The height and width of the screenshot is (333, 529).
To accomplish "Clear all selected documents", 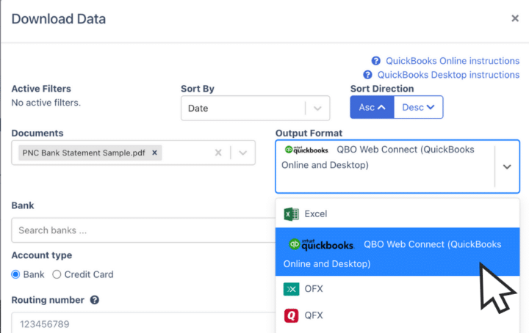I will click(217, 153).
